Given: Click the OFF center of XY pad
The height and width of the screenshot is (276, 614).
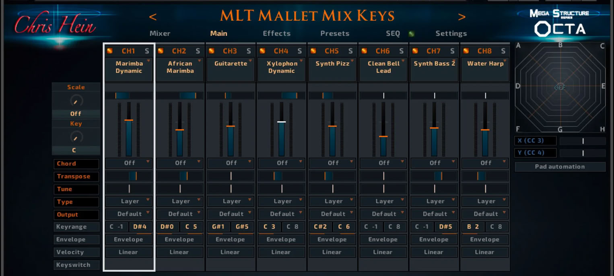Looking at the screenshot, I should pyautogui.click(x=560, y=87).
